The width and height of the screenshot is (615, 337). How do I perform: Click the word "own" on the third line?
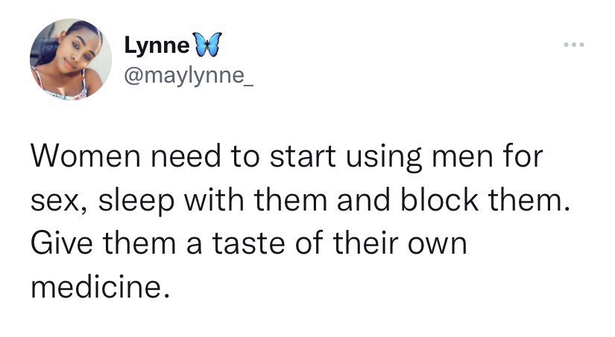pos(438,245)
